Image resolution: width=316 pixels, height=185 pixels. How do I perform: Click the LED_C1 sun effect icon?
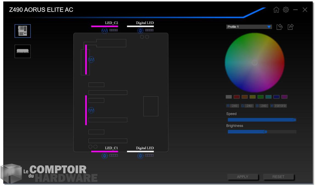pos(105,156)
